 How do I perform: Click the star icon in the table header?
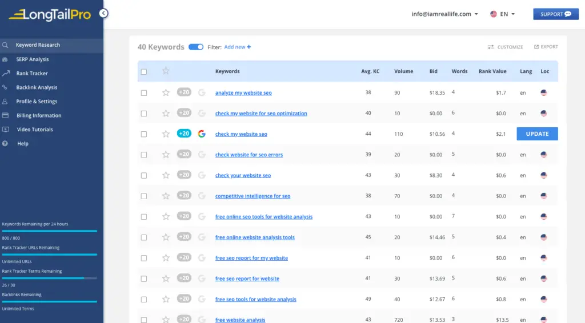click(x=166, y=71)
